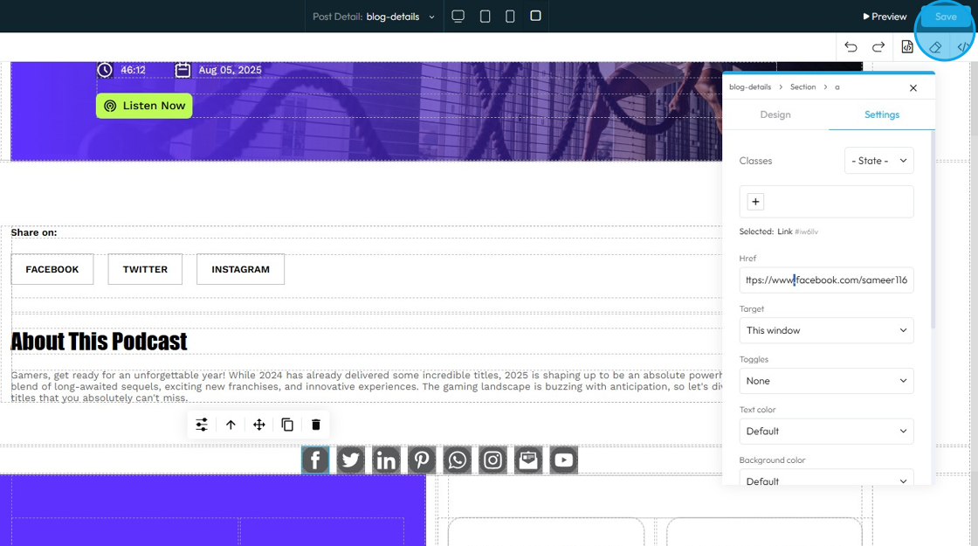
Task: Click the eraser clear canvas icon
Action: coord(935,47)
